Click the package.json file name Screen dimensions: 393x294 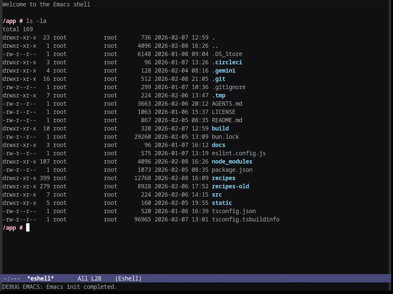(x=232, y=170)
